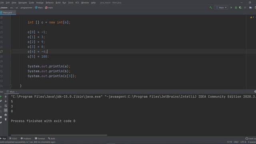The width and height of the screenshot is (256, 144).
Task: Open the Run menu
Action: 64,3
